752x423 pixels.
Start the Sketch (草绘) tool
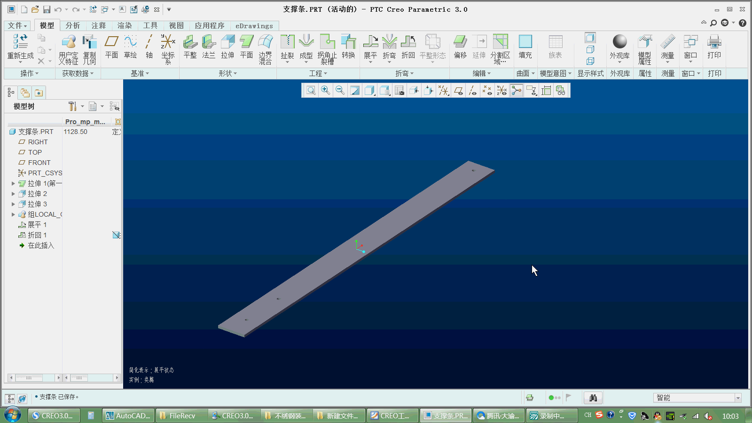130,46
